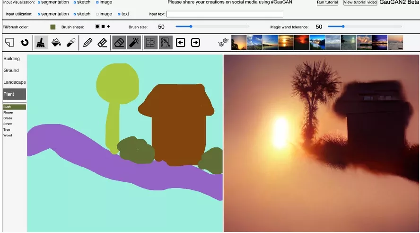420x233 pixels.
Task: Pick the eyedropper tool
Action: point(70,43)
